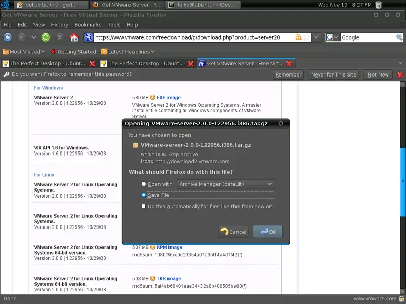
Task: Choose Never for This Site
Action: [333, 74]
